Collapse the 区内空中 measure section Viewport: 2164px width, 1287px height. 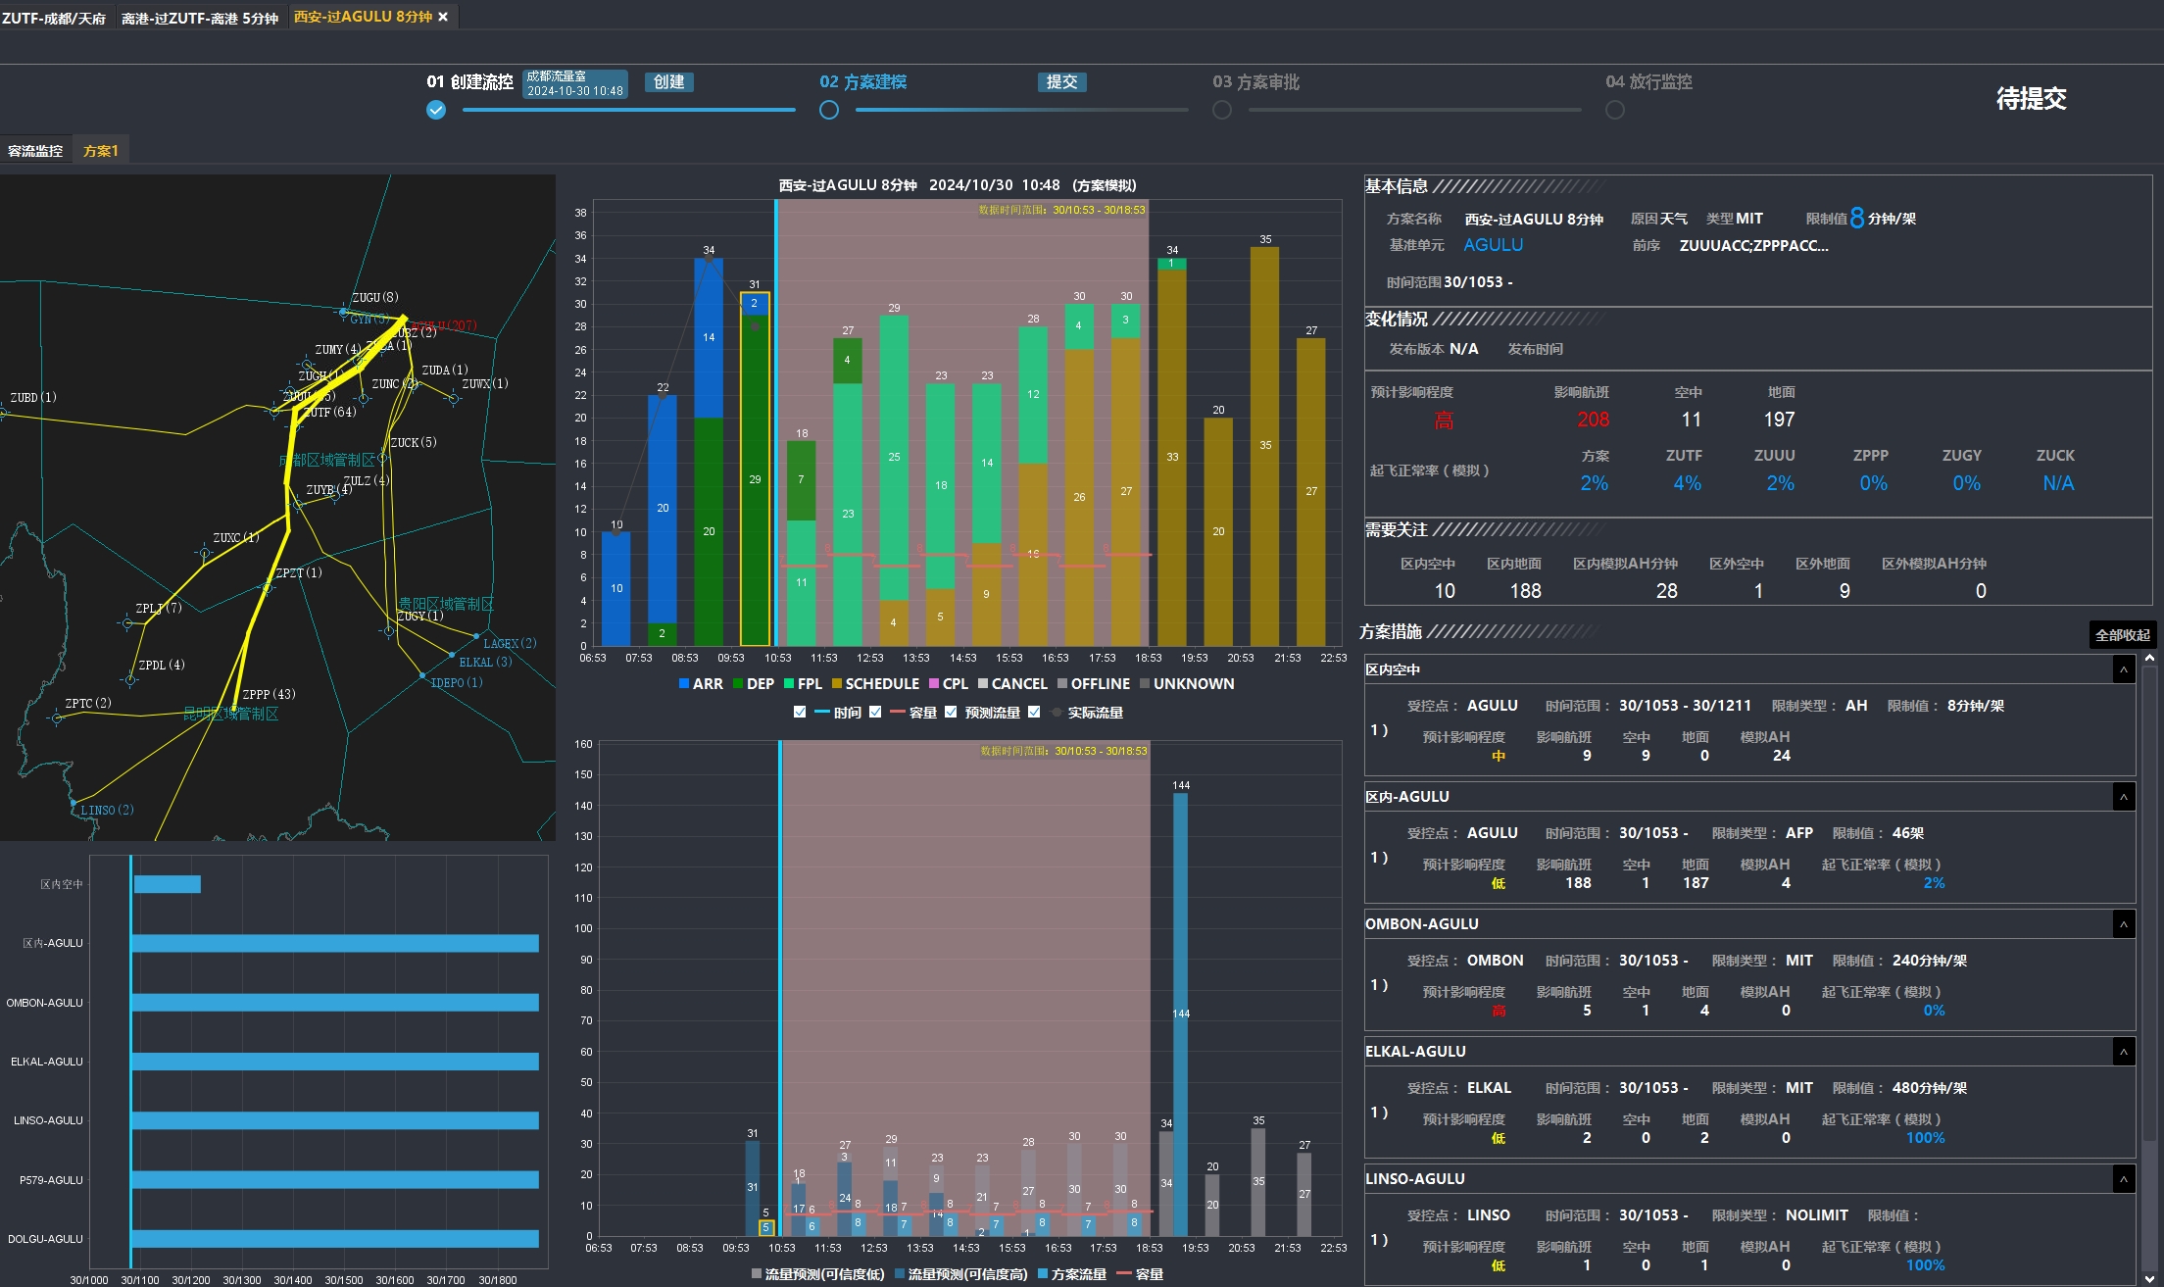click(x=2124, y=669)
